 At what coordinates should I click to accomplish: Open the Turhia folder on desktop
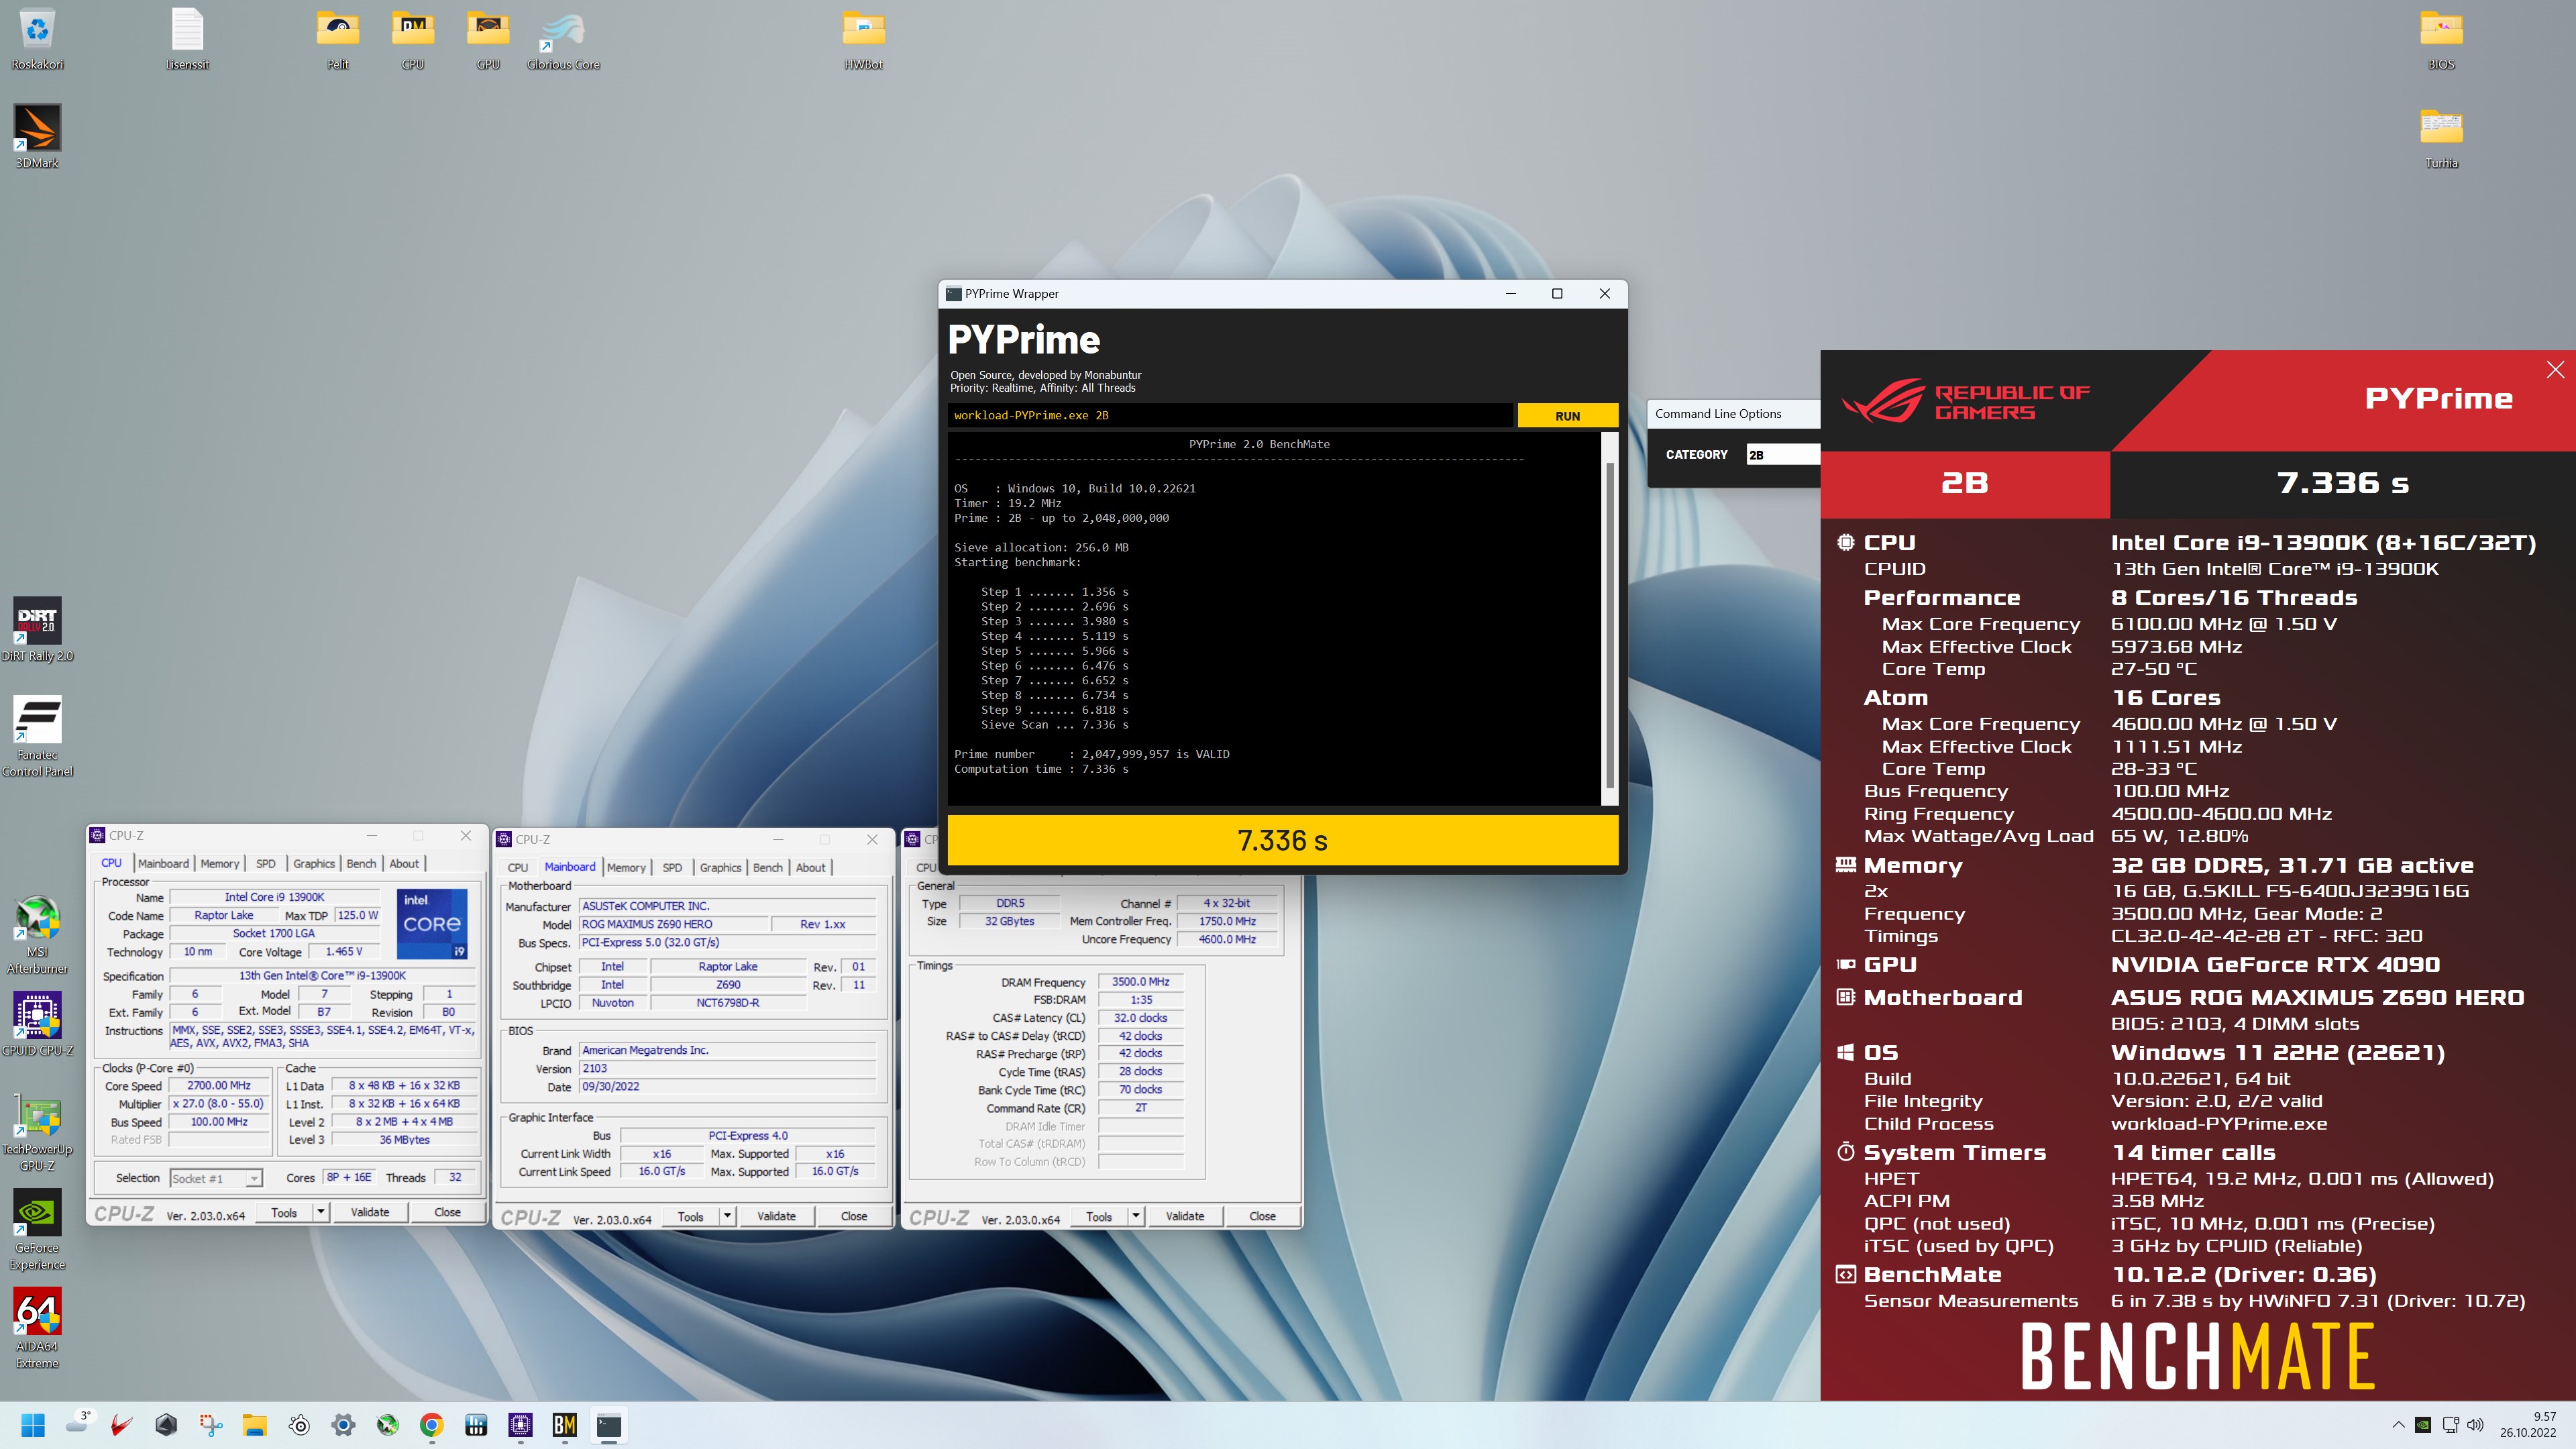click(2441, 137)
